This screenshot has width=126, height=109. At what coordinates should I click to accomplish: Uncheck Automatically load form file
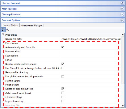click(x=63, y=47)
